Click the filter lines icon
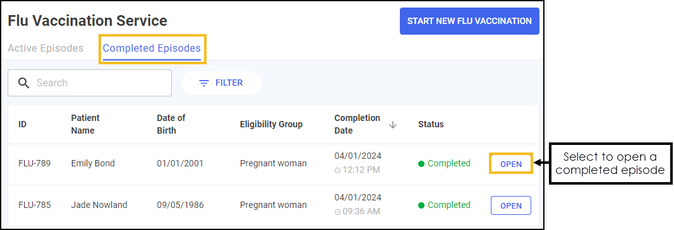 [204, 83]
